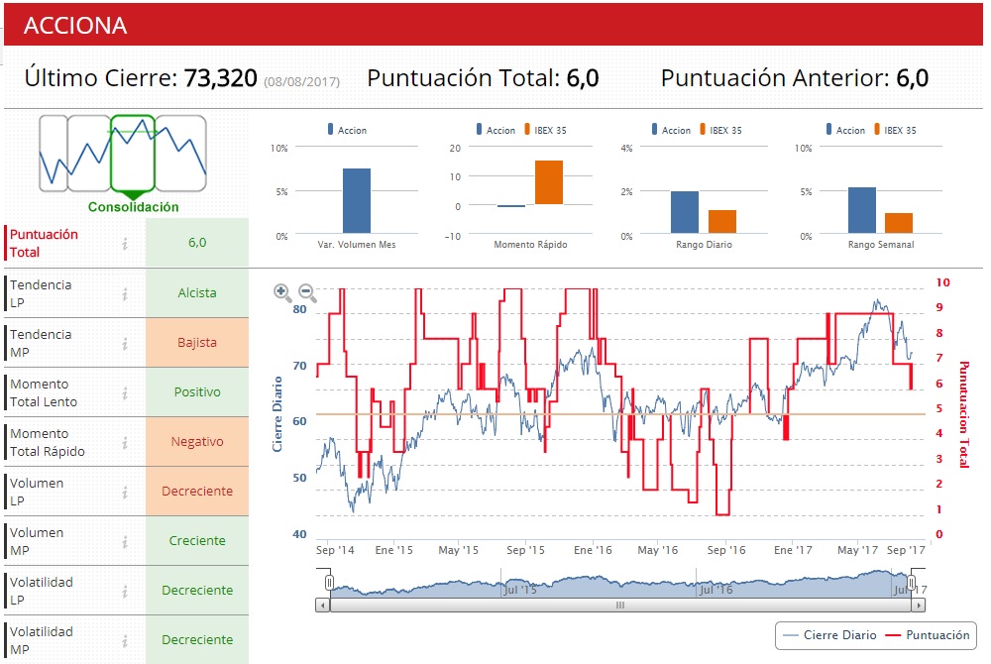Click the blue Accion Rango Semanal bar
This screenshot has width=991, height=664.
(862, 210)
